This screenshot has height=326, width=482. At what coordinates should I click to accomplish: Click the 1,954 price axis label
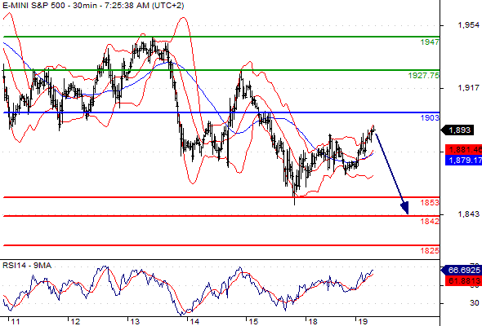point(468,25)
